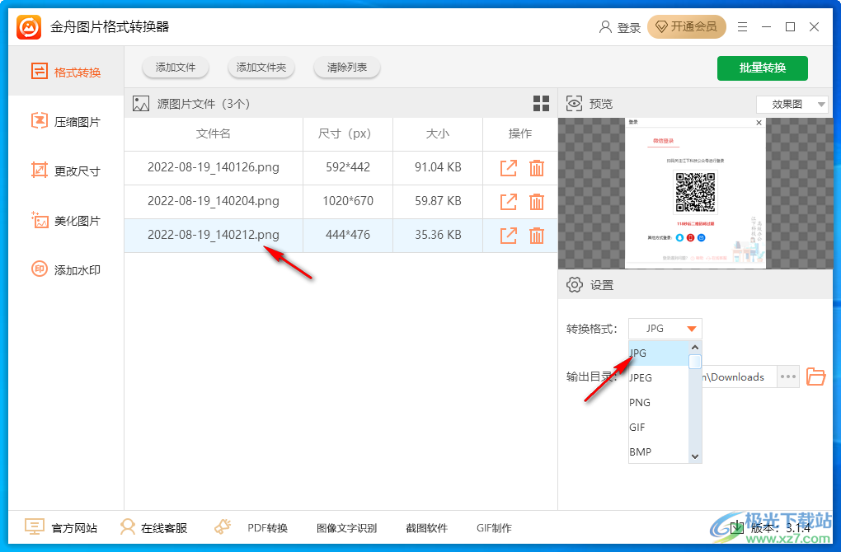Click the 设置 gear icon above conversion settings
Screen dimensions: 841x552
pos(575,284)
